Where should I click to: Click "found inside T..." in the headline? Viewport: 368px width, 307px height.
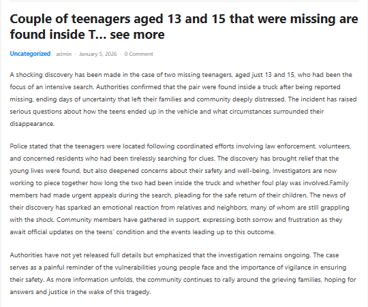[x=58, y=35]
